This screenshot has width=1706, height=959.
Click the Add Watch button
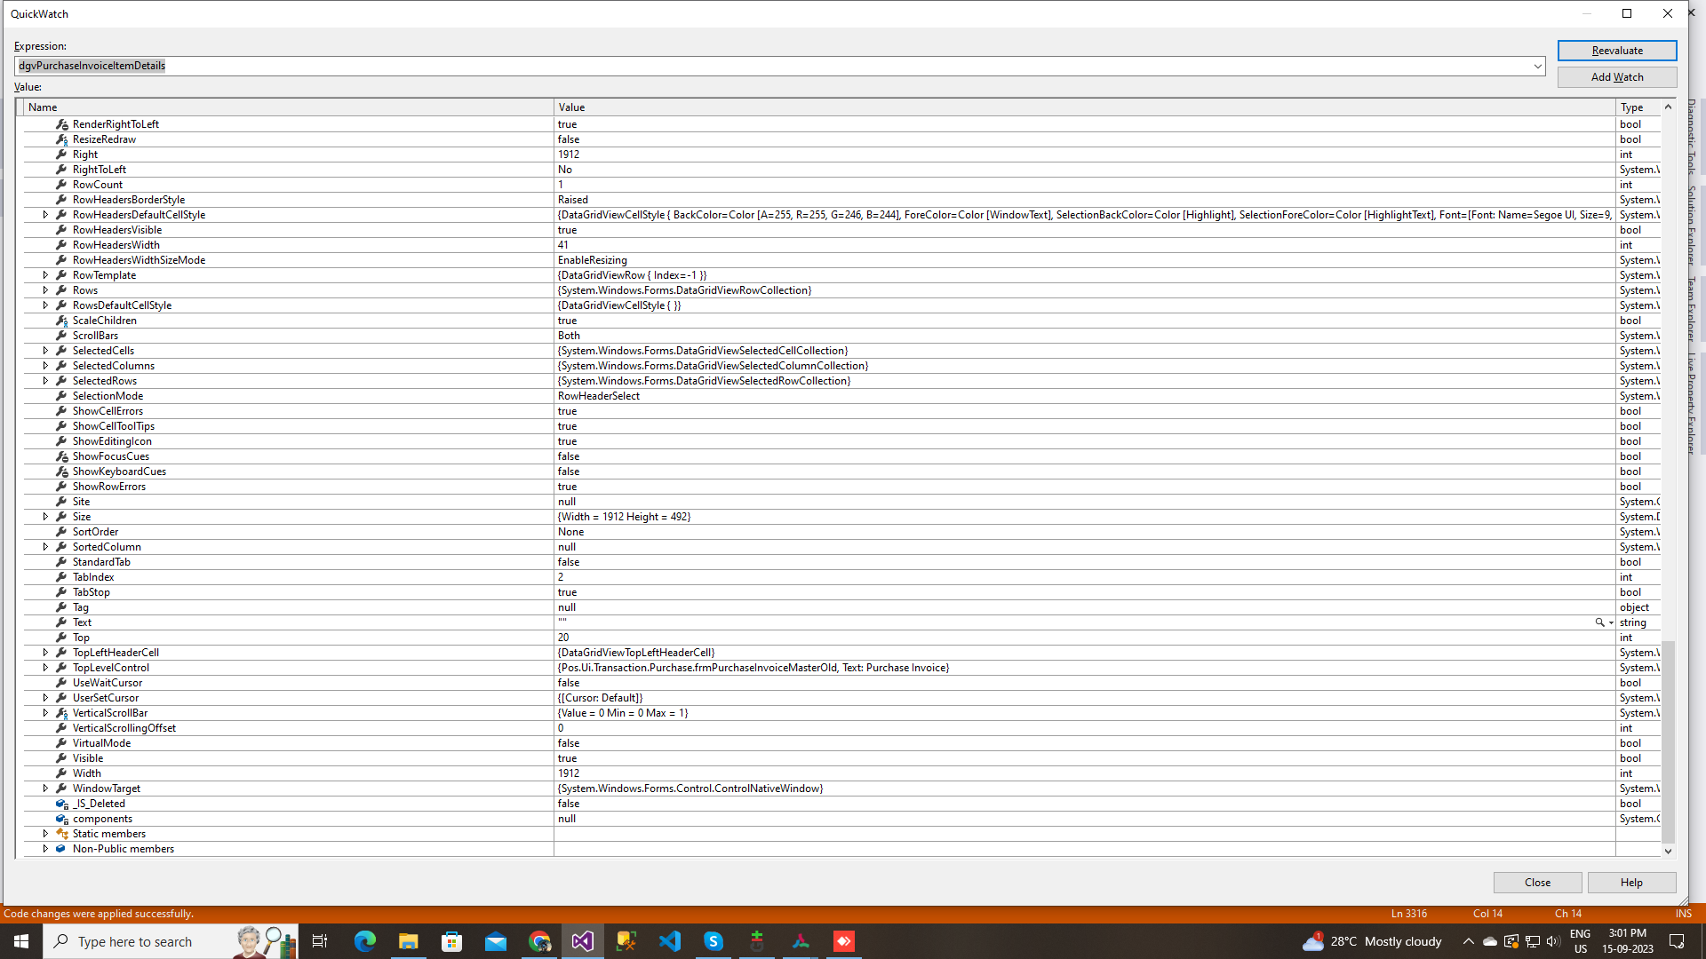tap(1616, 77)
